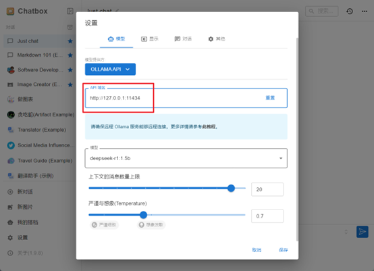Select the 严谨细致 preset chip
Screen dimensions: 374x271
(x=104, y=225)
